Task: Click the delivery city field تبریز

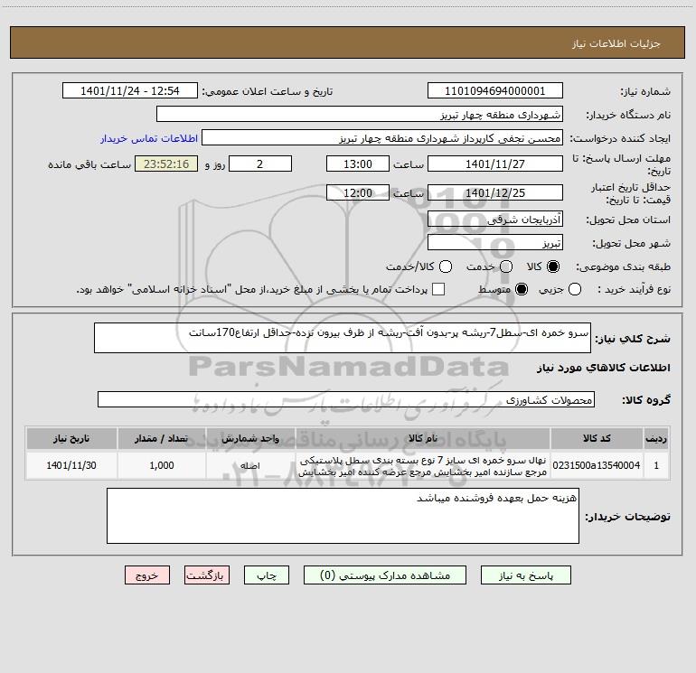Action: [x=495, y=243]
